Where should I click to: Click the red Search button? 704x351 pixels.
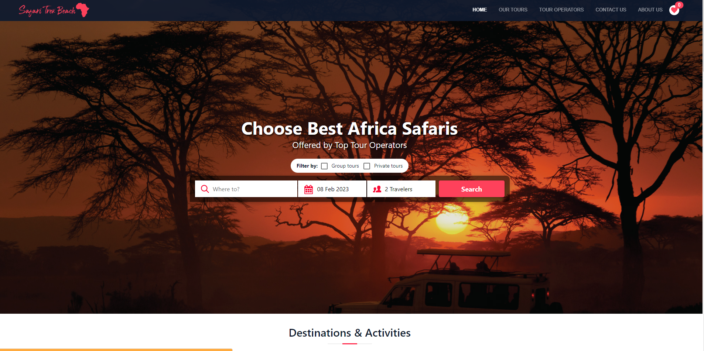(x=471, y=189)
